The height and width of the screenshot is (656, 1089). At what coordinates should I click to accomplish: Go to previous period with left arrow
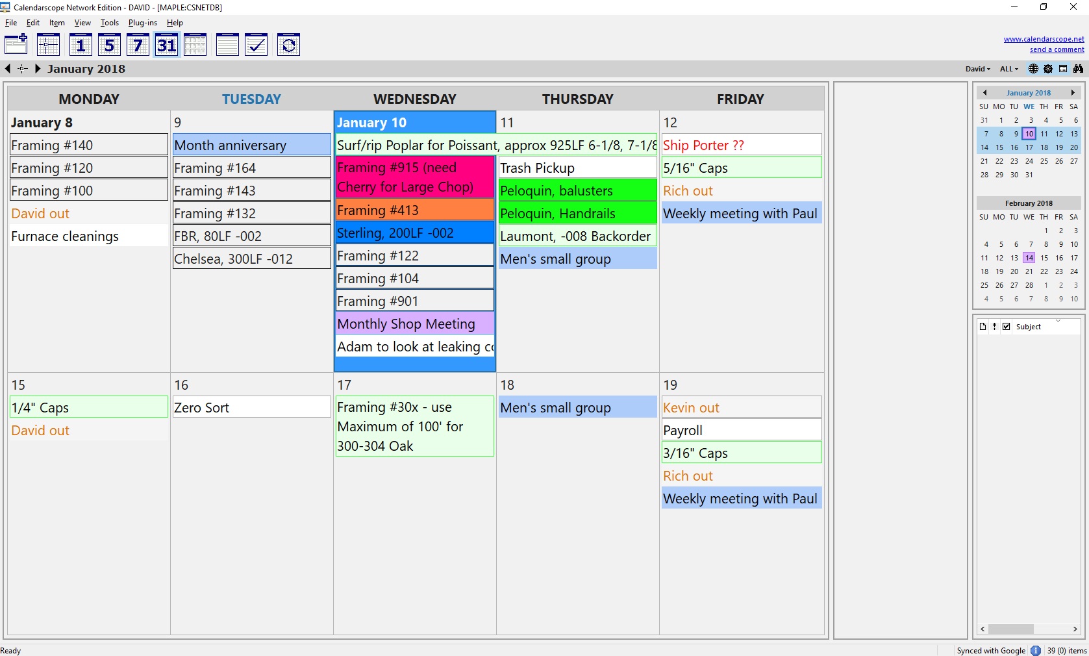click(8, 68)
